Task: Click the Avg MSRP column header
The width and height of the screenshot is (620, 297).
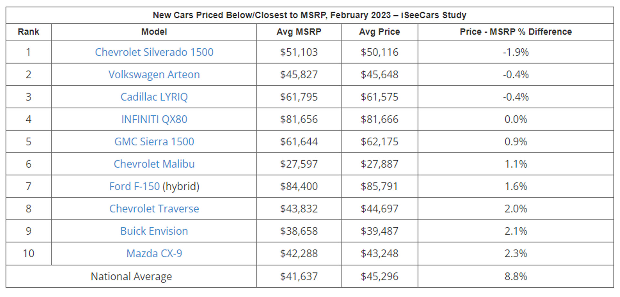Action: tap(299, 32)
